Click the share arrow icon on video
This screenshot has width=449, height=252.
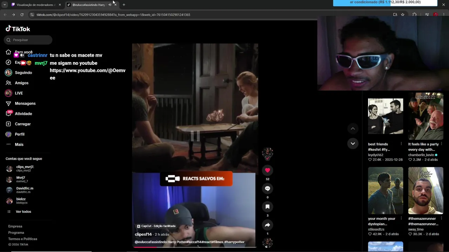pos(267,225)
